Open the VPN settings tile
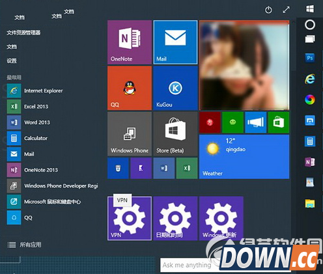This screenshot has height=274, width=323. (130, 219)
